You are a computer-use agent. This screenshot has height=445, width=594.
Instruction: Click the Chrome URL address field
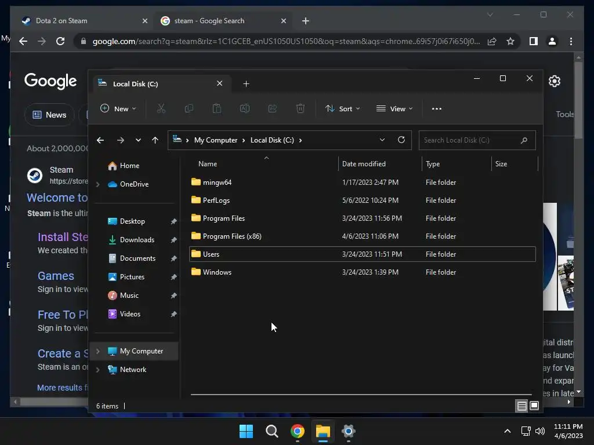coord(286,41)
